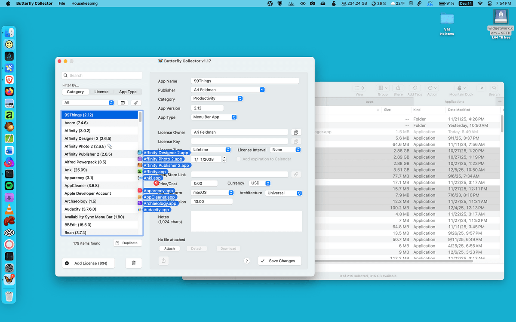Click the calendar filter icon beside All
Viewport: 516px width, 322px height.
pos(122,103)
